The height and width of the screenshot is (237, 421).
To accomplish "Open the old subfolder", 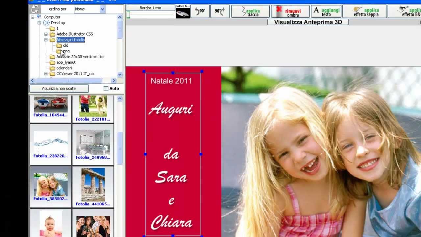I will (65, 45).
